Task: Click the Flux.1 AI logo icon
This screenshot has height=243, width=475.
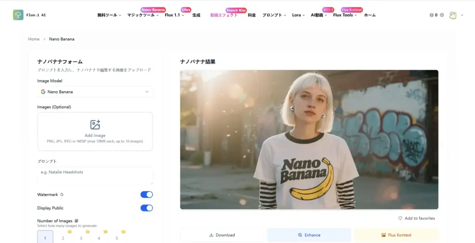Action: (x=18, y=15)
